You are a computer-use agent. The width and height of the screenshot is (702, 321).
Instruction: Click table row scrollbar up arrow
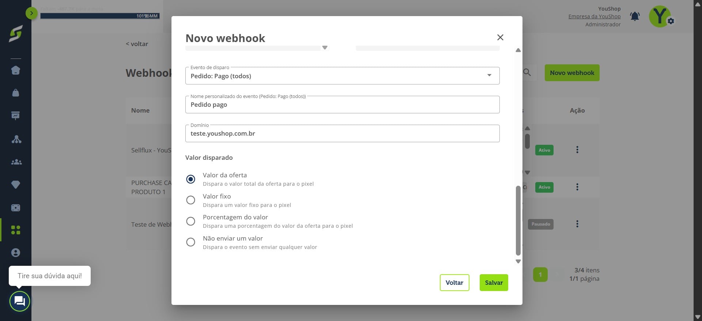(527, 128)
